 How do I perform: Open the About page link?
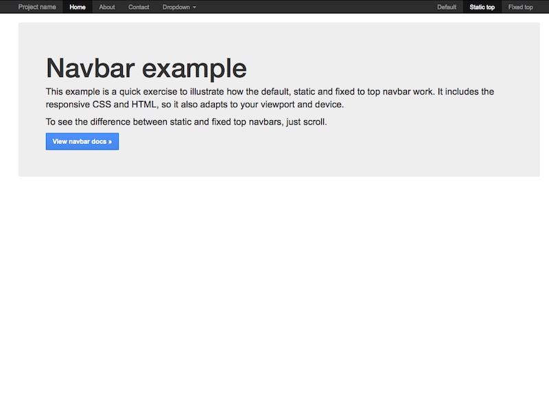(x=107, y=7)
